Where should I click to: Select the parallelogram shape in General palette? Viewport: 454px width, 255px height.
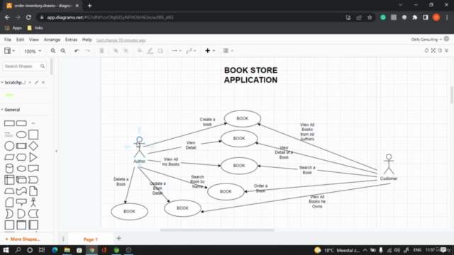[9, 157]
